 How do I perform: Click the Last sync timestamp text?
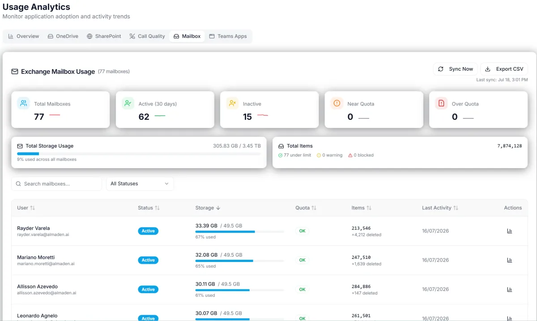502,80
